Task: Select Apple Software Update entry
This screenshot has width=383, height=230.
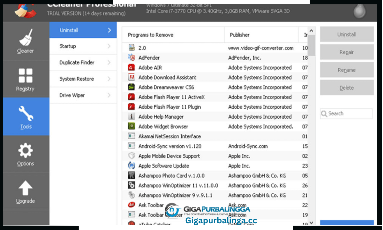Action: pos(164,166)
